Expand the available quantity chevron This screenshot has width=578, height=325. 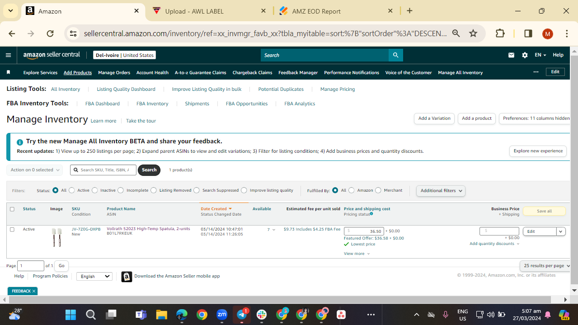point(274,230)
